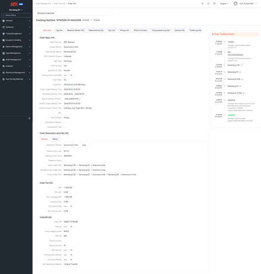The width and height of the screenshot is (261, 274).
Task: Open the English language dropdown
Action: coord(224,3)
